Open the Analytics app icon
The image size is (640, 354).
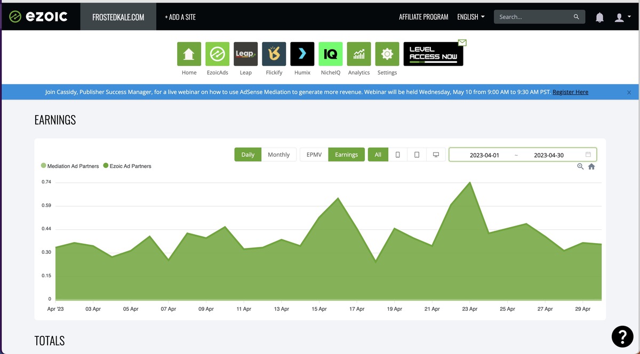(359, 54)
